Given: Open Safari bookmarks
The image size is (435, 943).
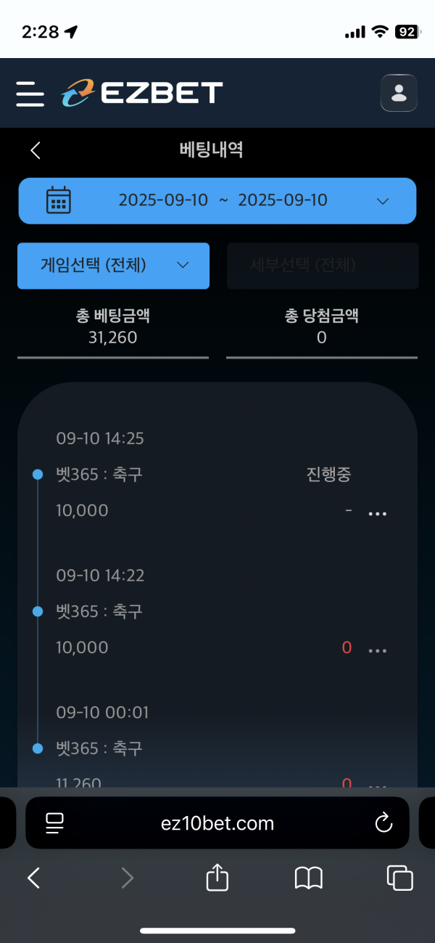Looking at the screenshot, I should pyautogui.click(x=309, y=878).
